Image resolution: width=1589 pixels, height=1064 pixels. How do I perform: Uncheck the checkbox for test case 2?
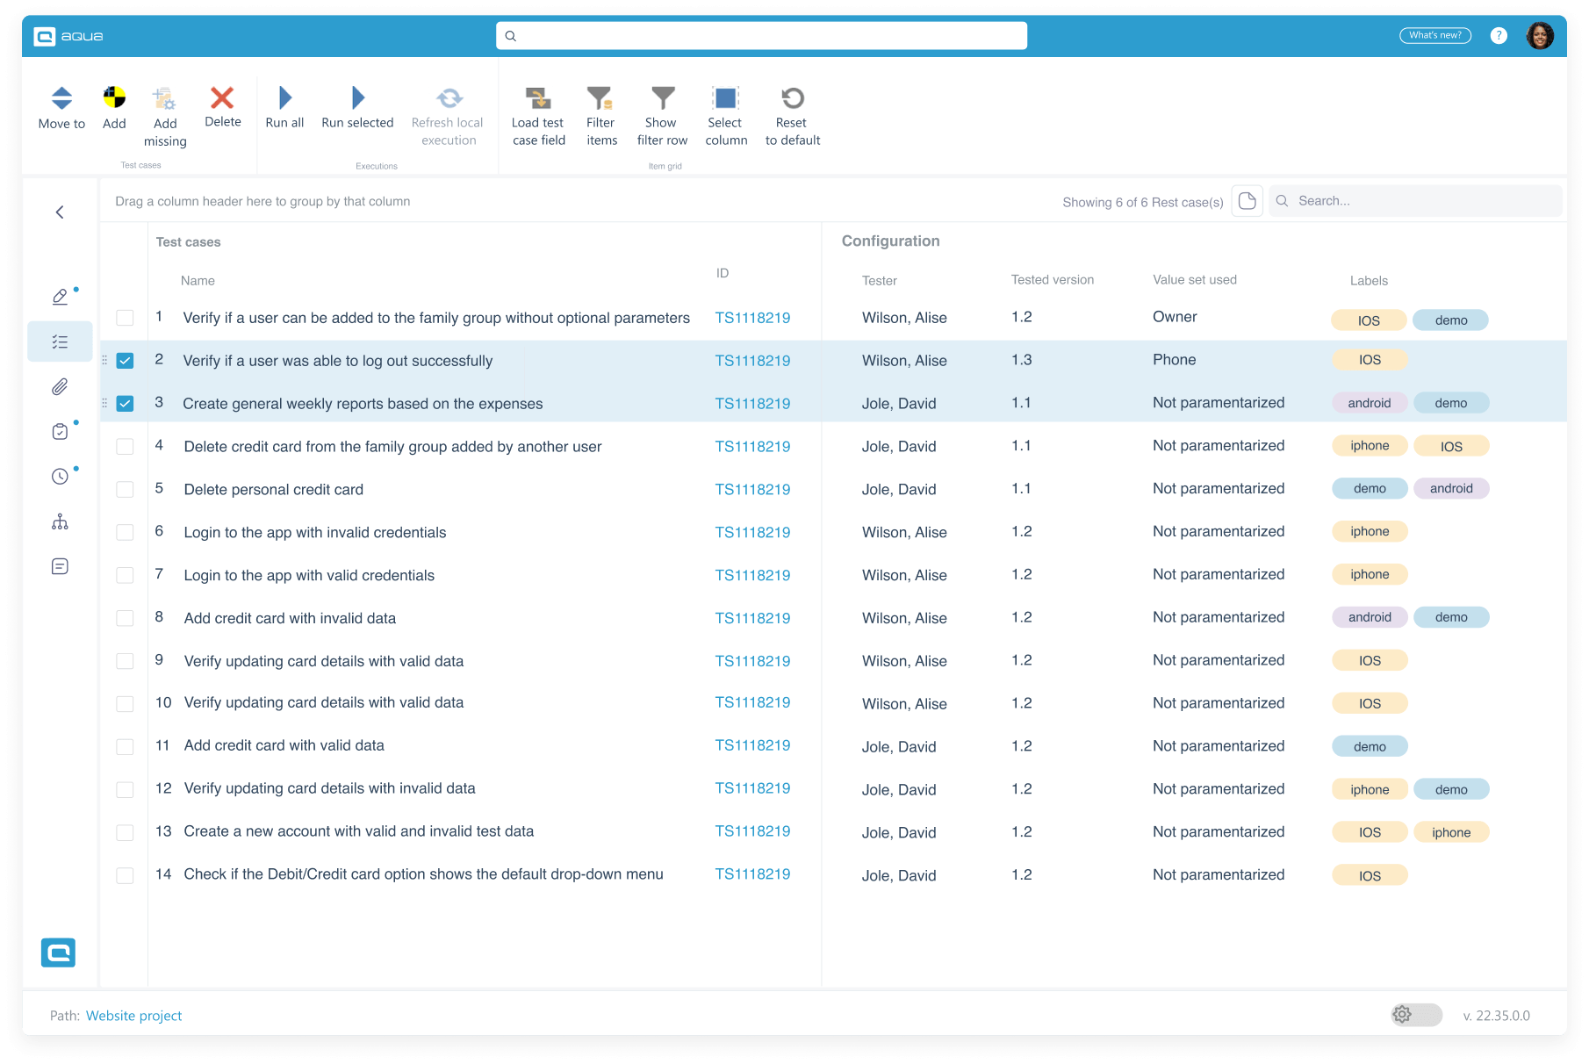pos(125,361)
